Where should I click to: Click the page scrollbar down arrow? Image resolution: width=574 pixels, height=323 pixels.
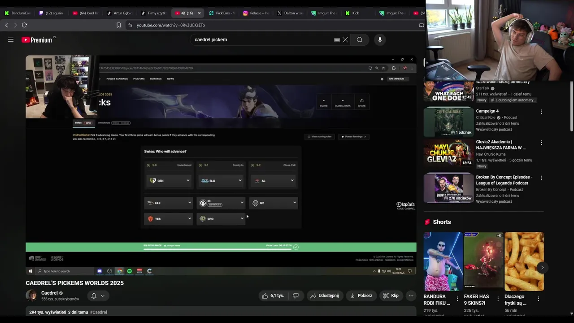(x=571, y=314)
